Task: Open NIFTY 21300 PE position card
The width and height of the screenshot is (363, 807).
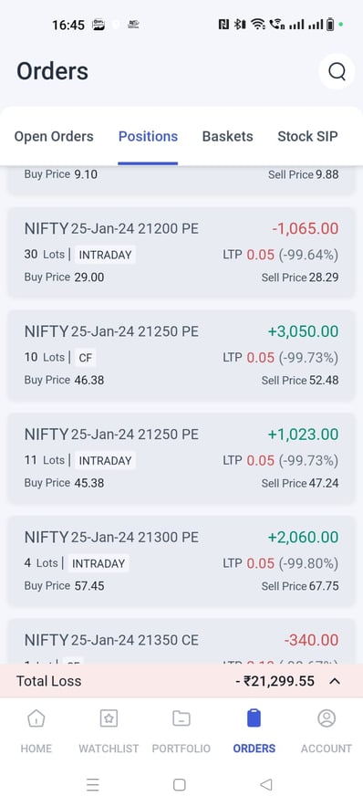Action: [x=181, y=561]
